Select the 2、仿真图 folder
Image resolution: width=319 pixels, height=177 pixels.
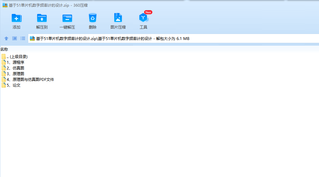pyautogui.click(x=13, y=68)
